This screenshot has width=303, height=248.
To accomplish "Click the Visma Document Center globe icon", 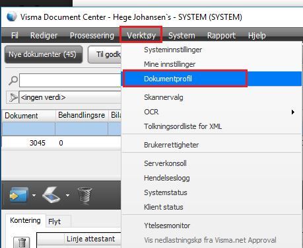I will coord(12,17).
